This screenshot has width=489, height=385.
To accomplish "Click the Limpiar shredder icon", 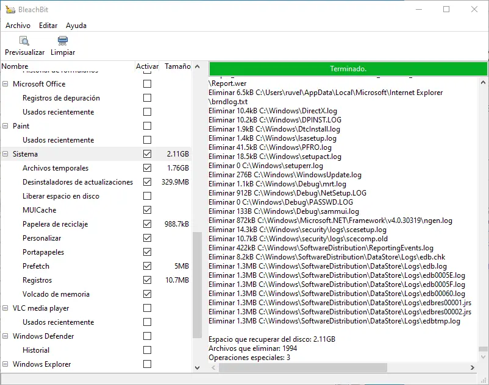I will click(x=63, y=41).
